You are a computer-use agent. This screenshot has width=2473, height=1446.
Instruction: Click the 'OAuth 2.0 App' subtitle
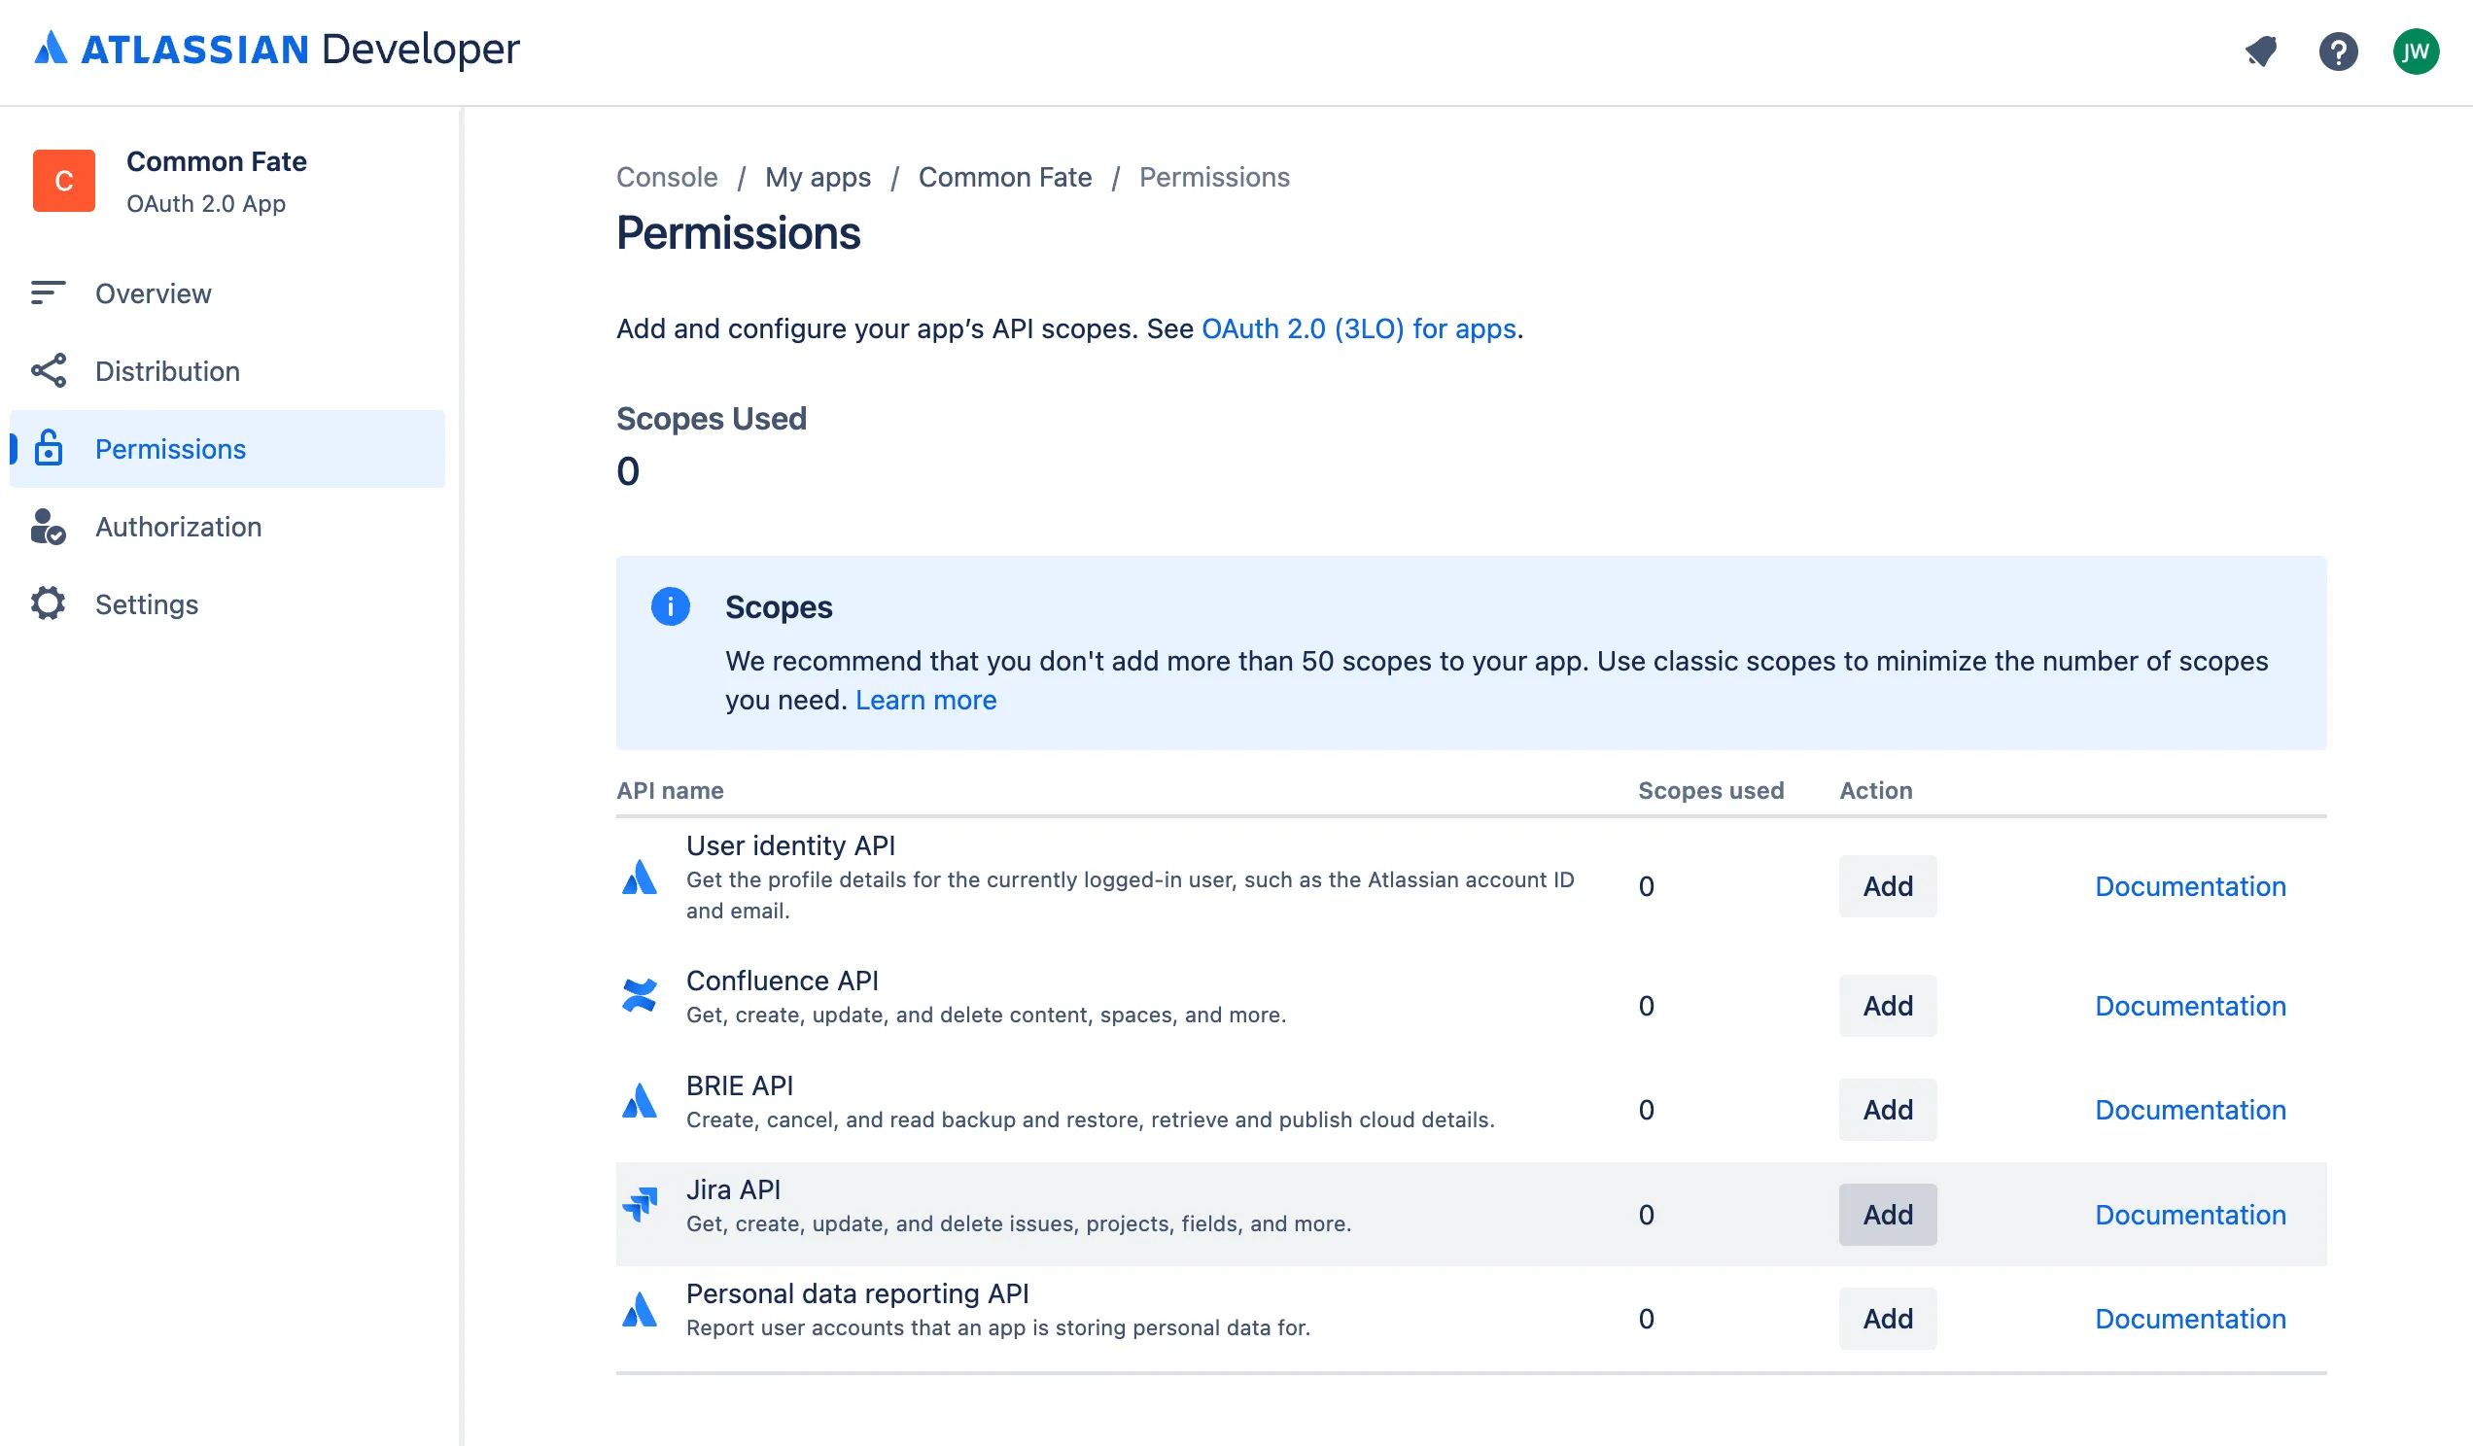[206, 204]
